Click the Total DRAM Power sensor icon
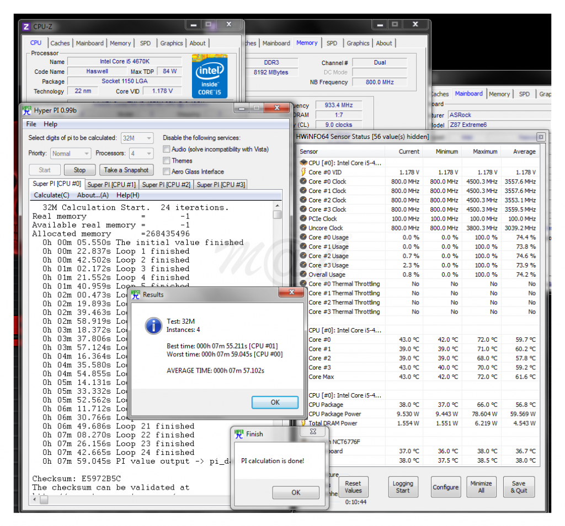 point(303,423)
